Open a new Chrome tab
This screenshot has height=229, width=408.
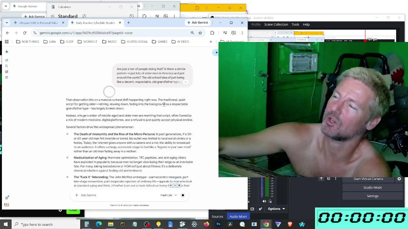click(128, 23)
